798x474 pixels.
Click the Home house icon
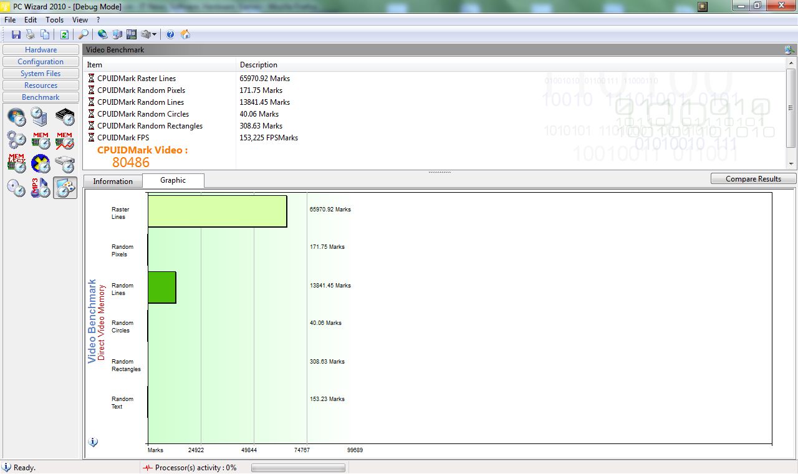tap(185, 34)
